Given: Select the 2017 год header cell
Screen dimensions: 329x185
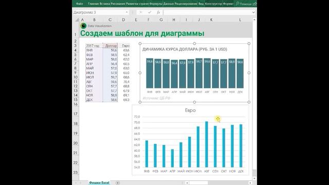Looking at the screenshot, I should point(94,46).
